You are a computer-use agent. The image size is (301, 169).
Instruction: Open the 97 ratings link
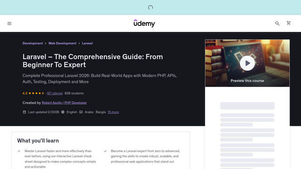click(x=55, y=93)
